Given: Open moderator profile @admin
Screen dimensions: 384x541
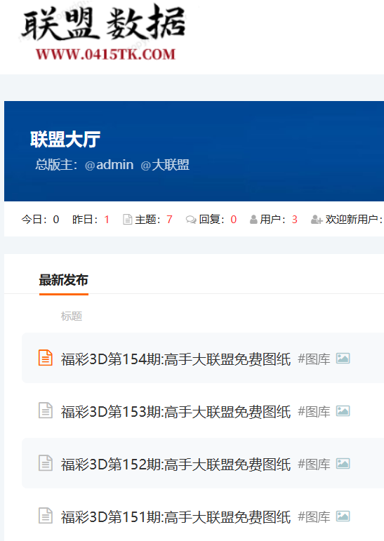Looking at the screenshot, I should coord(109,165).
